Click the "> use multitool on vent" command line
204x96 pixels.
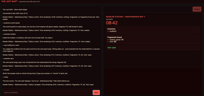[11, 45]
